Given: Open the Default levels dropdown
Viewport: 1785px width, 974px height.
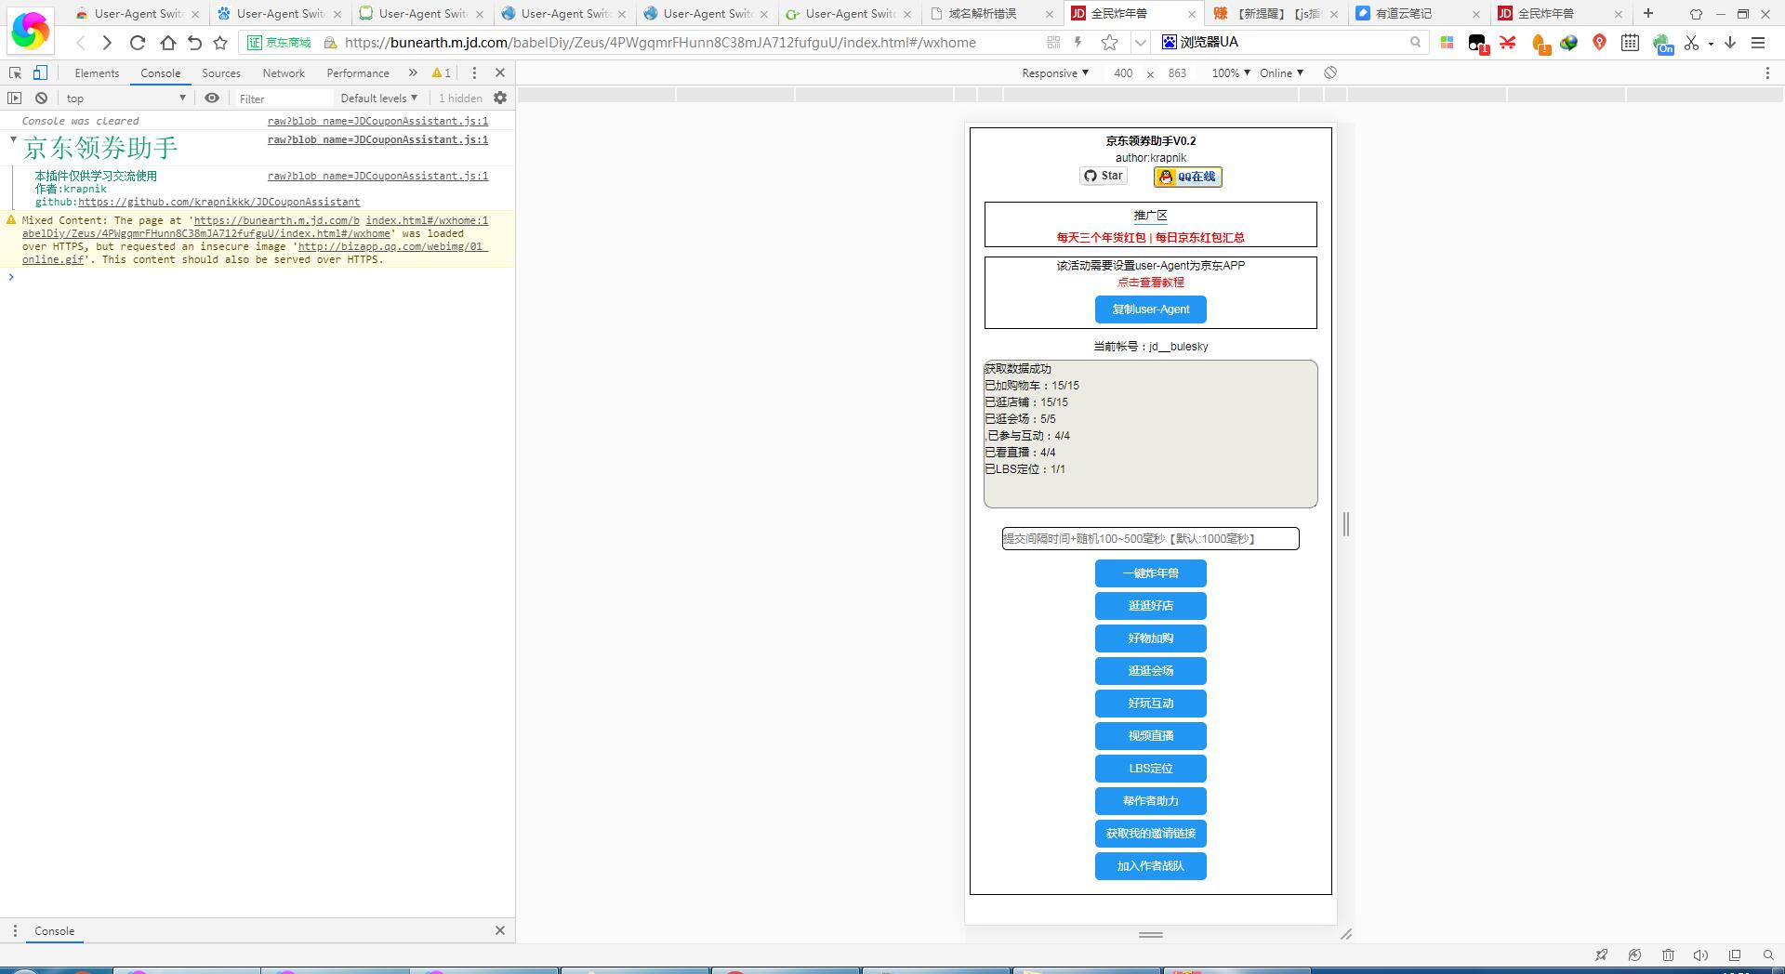Looking at the screenshot, I should [x=378, y=98].
